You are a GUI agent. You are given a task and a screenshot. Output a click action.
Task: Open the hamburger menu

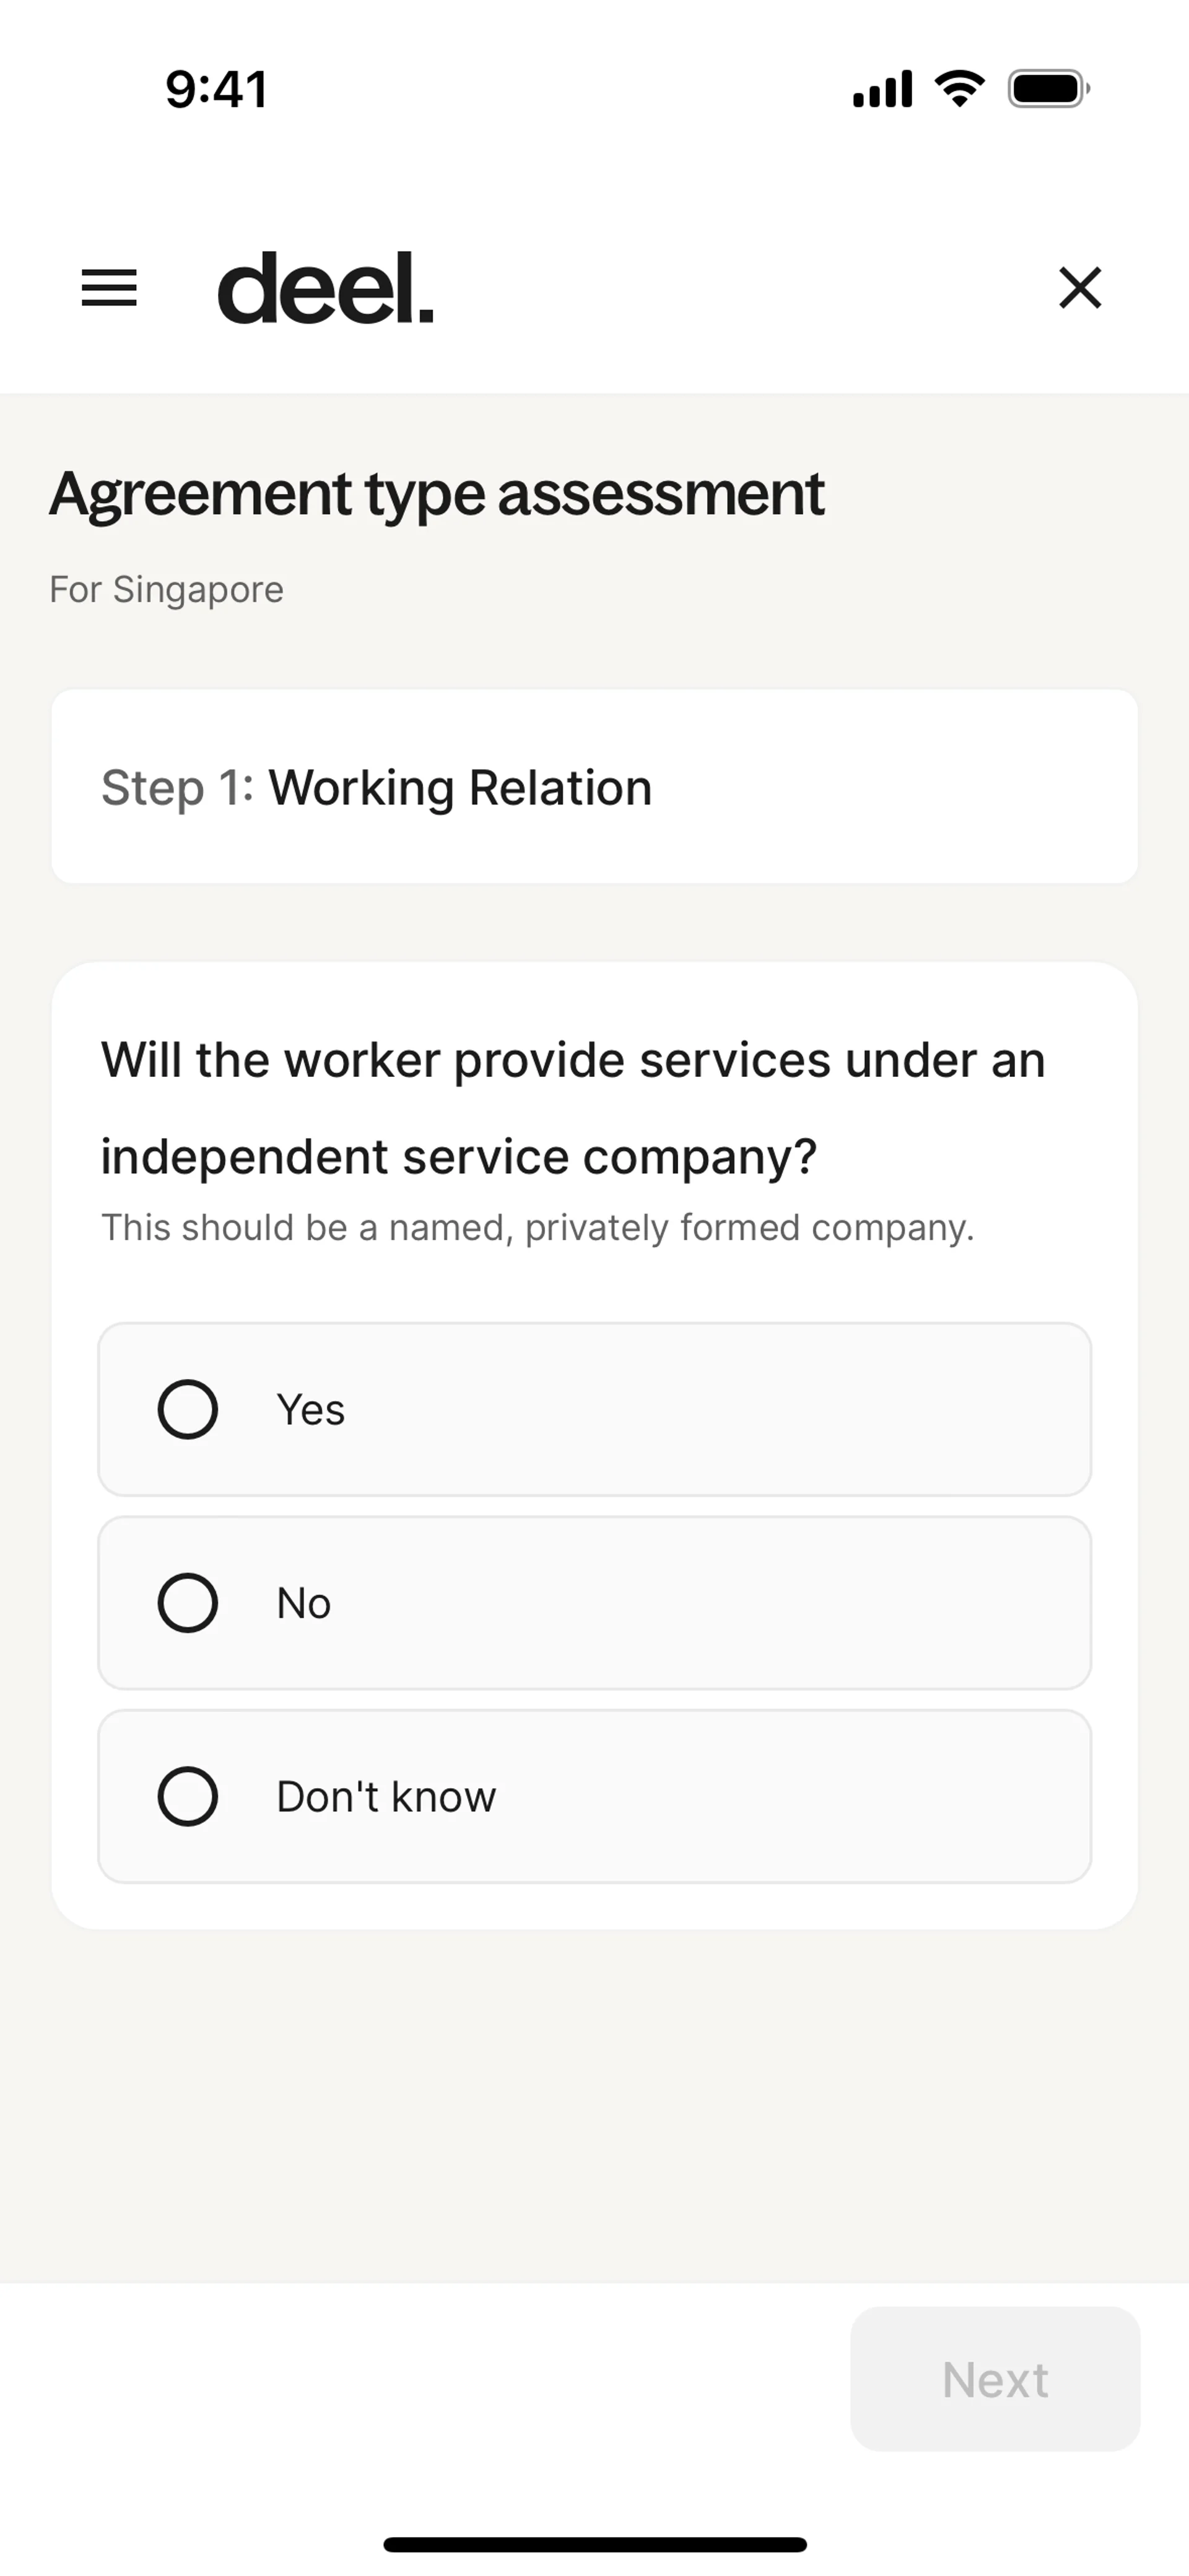pos(109,288)
